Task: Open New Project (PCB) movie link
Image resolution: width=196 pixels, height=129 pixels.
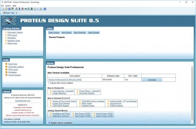Action: [83, 114]
